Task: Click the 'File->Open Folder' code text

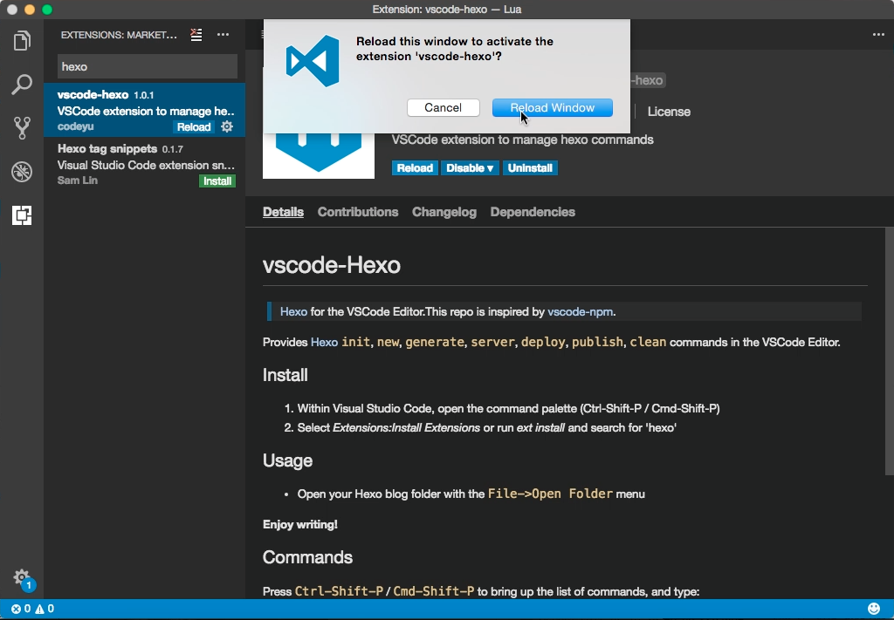Action: (550, 494)
